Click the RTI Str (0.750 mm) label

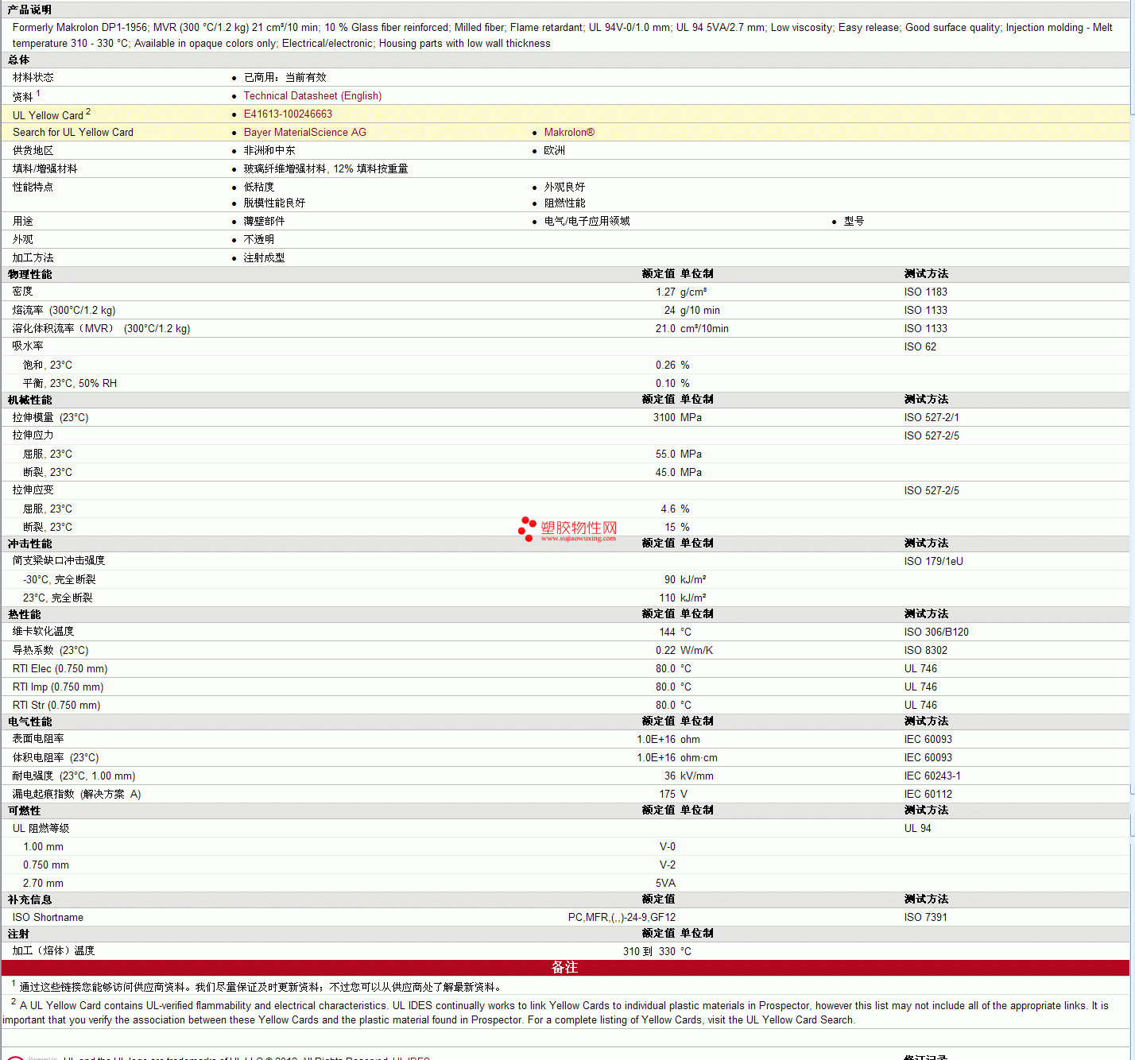[56, 706]
